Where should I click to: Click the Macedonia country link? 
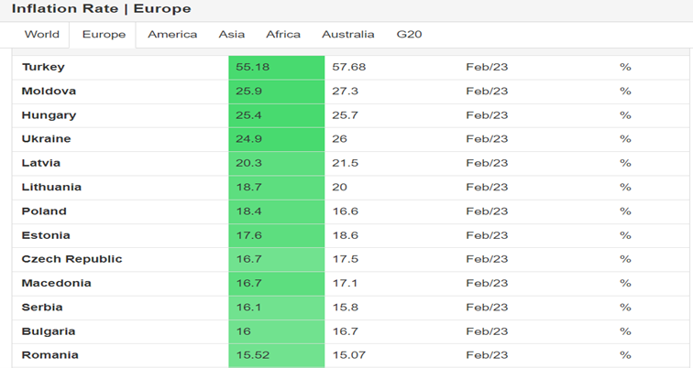56,283
